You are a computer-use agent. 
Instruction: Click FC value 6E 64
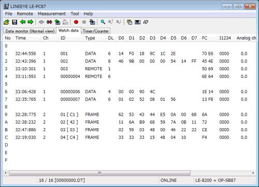click(208, 76)
